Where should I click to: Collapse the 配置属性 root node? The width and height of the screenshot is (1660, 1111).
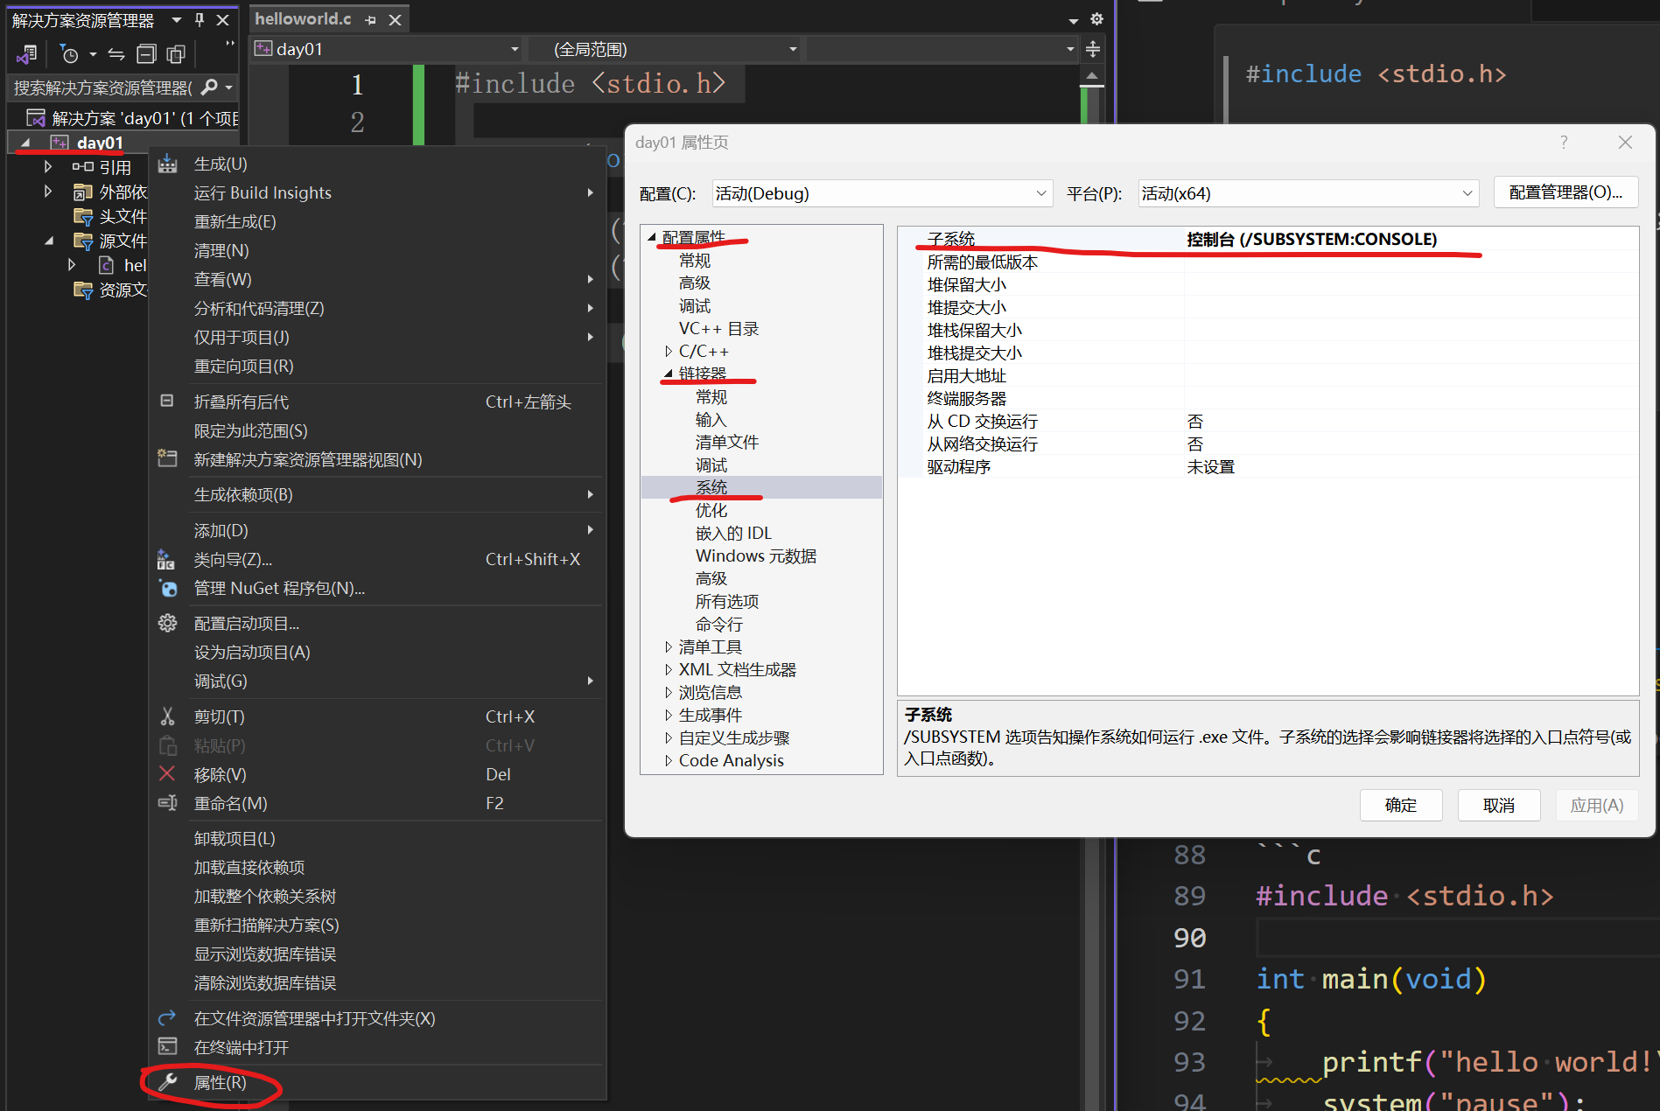(652, 237)
